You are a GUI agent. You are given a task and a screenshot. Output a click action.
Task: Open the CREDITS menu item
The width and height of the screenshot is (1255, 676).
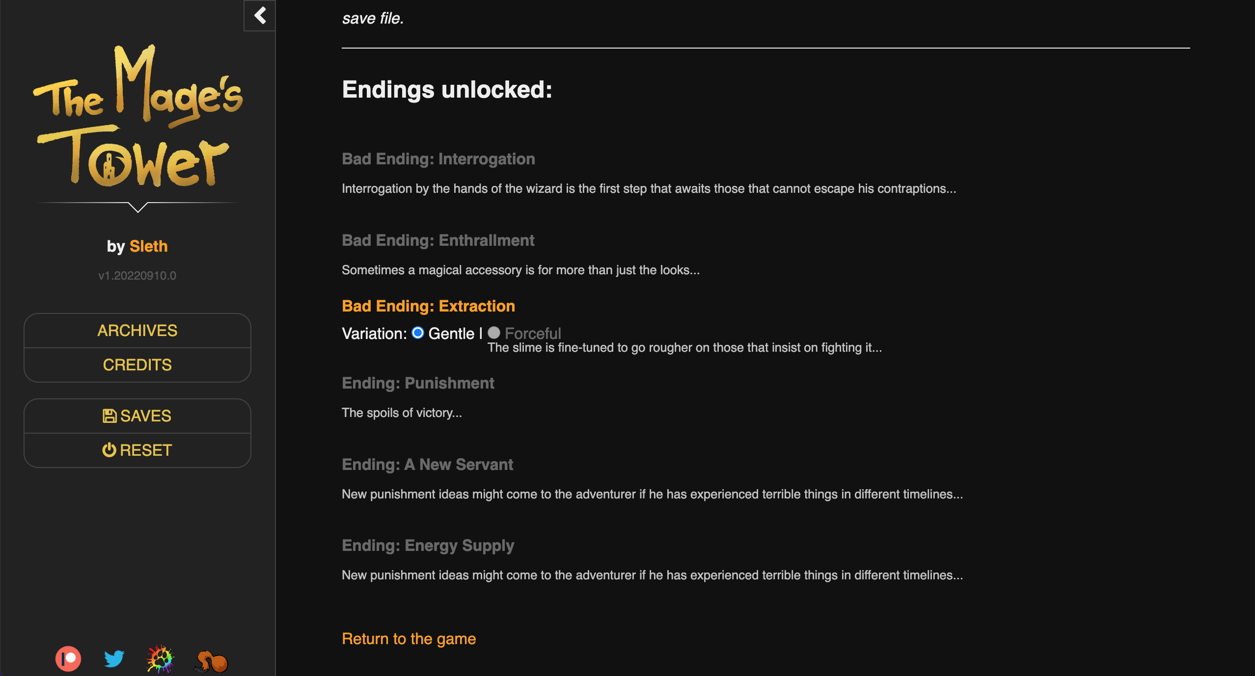[137, 365]
